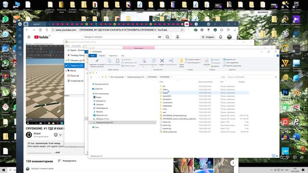Click YouTube account avatar
Viewport: 308px width, 173px height.
230,37
